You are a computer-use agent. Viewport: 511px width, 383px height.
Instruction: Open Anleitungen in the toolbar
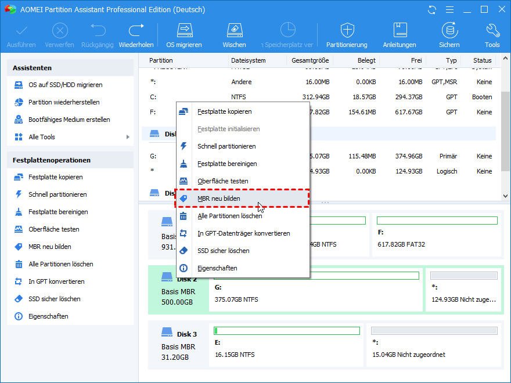400,35
